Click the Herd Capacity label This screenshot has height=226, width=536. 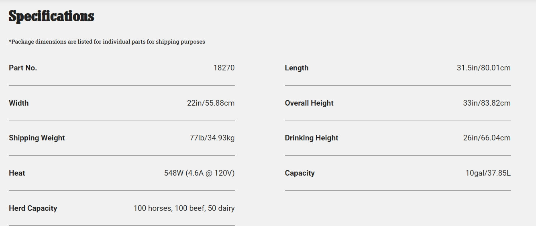33,208
